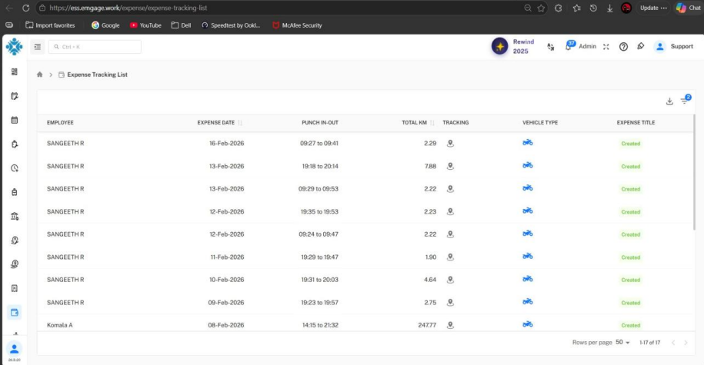704x365 pixels.
Task: Click Created status for 10-Feb-2026 row
Action: click(630, 280)
